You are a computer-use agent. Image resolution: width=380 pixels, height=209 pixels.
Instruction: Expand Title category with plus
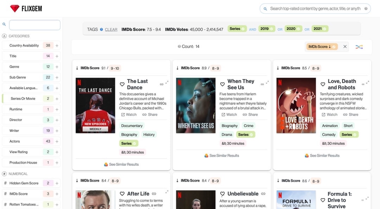(x=57, y=56)
